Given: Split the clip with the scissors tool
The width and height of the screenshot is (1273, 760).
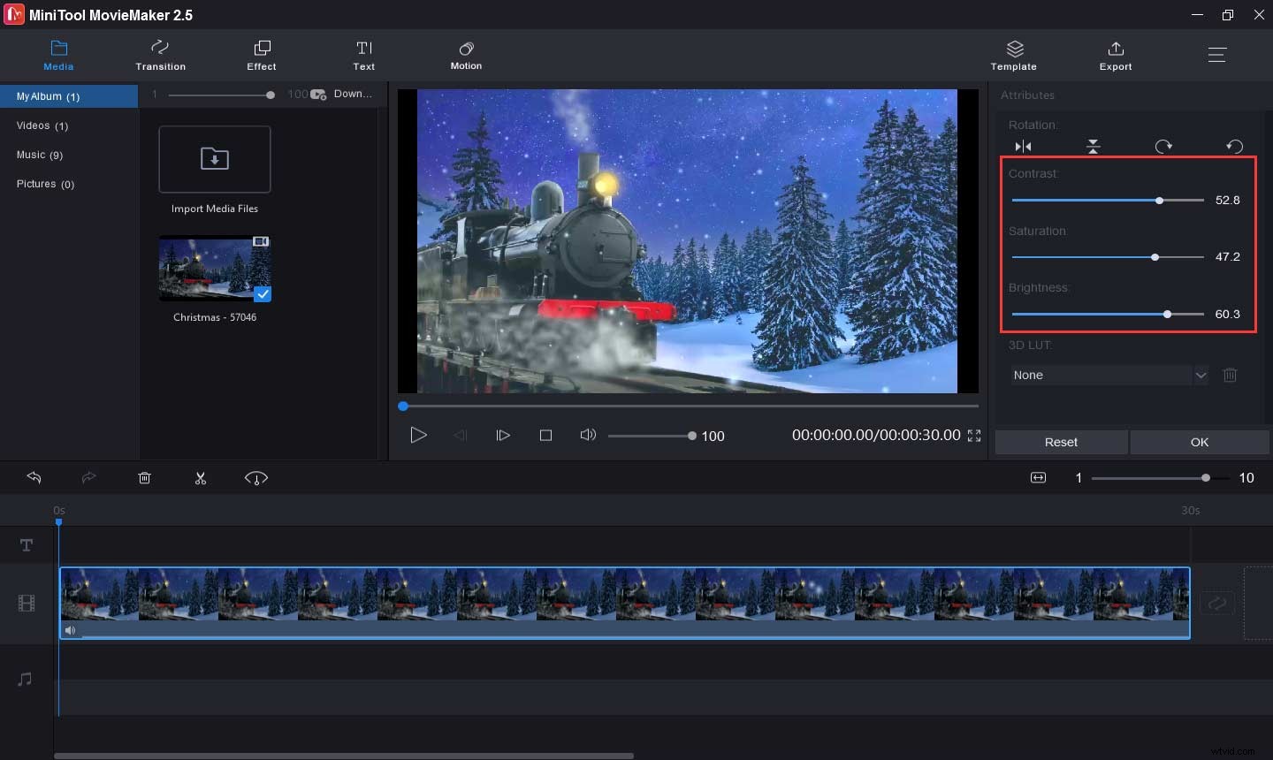Looking at the screenshot, I should tap(201, 478).
